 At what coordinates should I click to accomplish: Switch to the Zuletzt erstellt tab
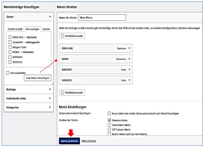(x=16, y=29)
